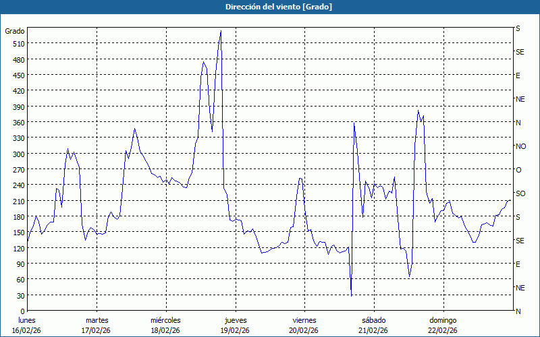Select the "sábado" day label
This screenshot has width=540, height=337.
tap(373, 320)
